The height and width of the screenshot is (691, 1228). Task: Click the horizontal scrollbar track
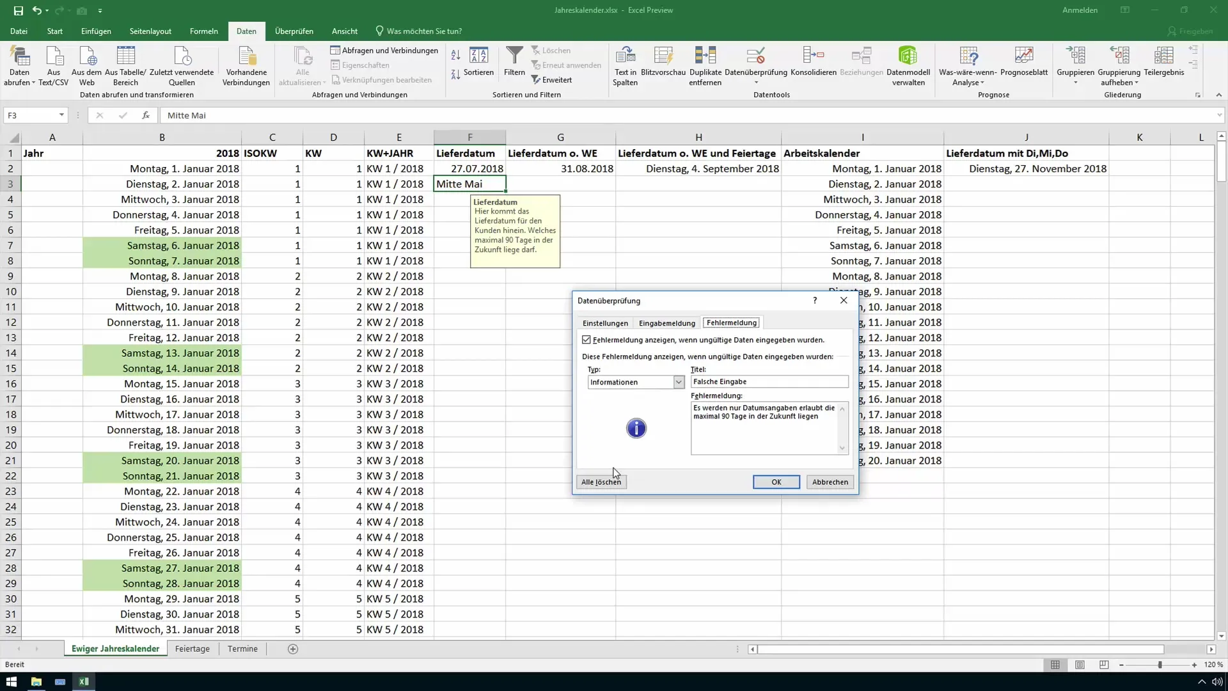pos(961,649)
